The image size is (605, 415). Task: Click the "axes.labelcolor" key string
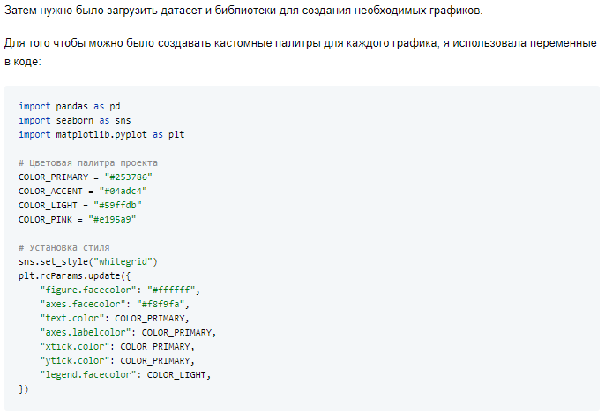86,333
